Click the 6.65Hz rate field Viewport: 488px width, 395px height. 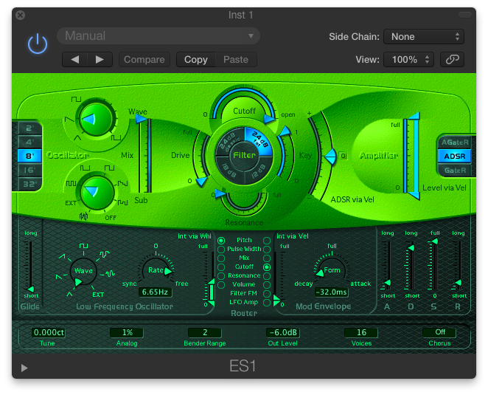click(x=155, y=292)
